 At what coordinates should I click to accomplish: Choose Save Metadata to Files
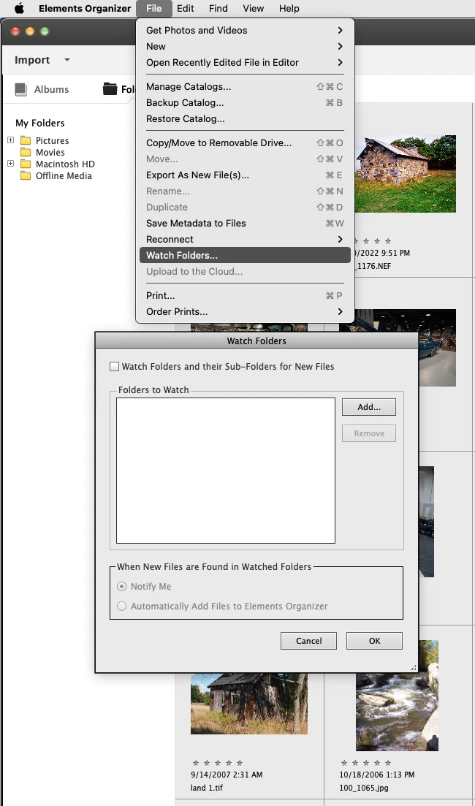click(x=245, y=223)
